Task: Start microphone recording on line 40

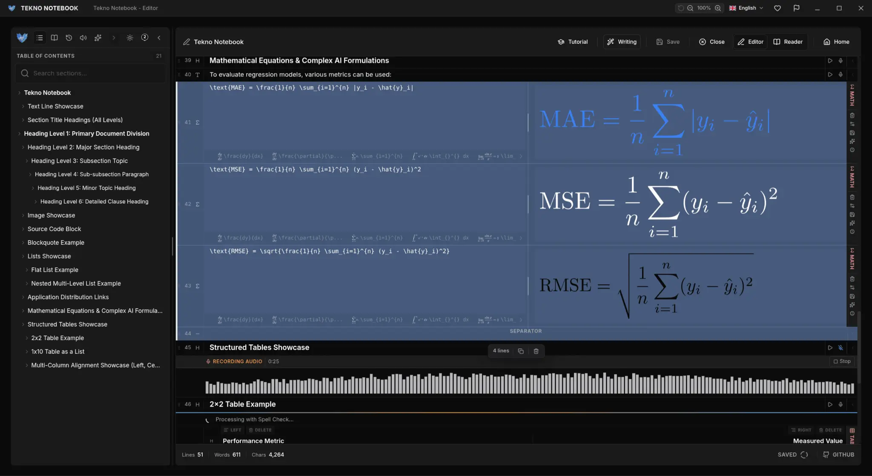Action: click(840, 75)
